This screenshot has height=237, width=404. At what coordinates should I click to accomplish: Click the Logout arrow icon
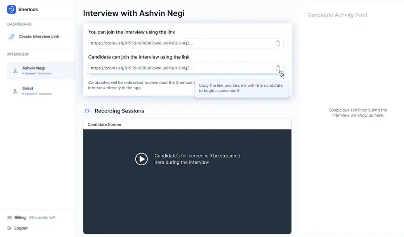10,228
